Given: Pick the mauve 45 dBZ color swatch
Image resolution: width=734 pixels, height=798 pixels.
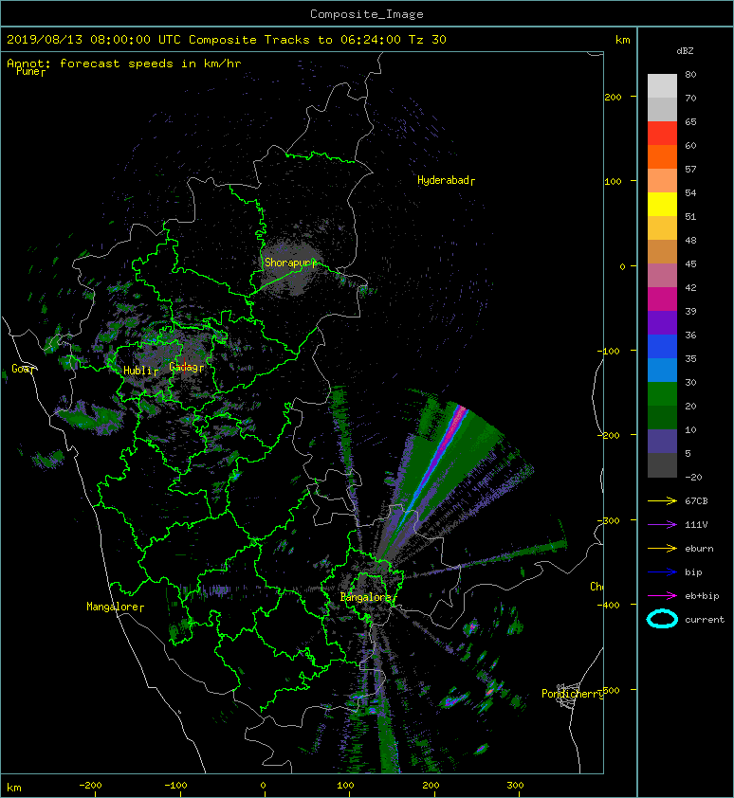Looking at the screenshot, I should point(662,276).
